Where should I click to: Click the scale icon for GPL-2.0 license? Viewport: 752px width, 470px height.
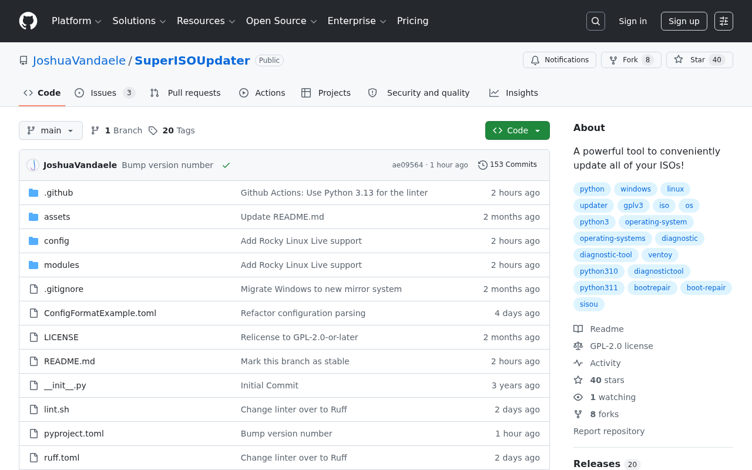coord(578,346)
